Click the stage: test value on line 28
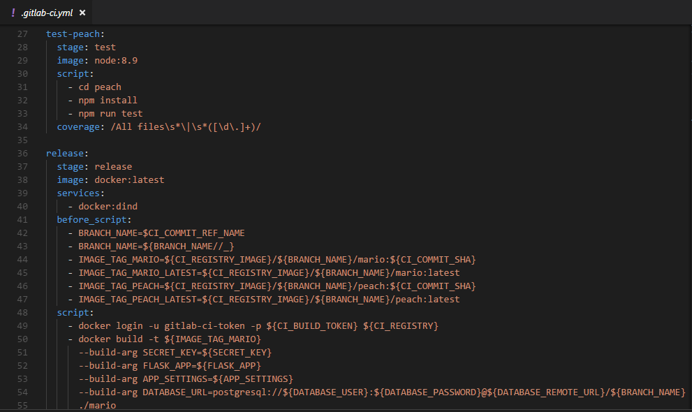This screenshot has height=412, width=692. pos(105,47)
